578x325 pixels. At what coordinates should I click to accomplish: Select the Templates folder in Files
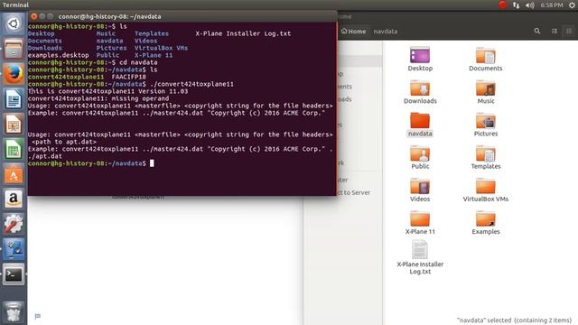pos(486,157)
